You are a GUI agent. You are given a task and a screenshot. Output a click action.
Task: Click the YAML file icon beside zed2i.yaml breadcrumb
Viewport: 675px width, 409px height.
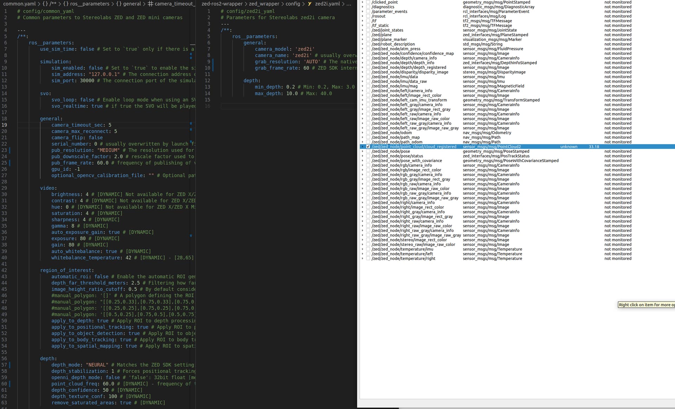click(310, 4)
